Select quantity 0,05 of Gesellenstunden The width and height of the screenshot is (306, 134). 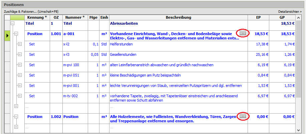[x=93, y=56]
